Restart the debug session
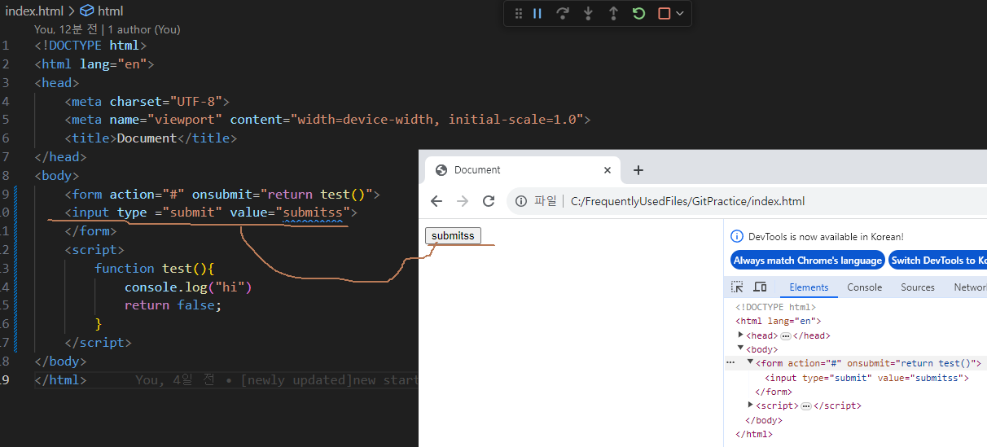This screenshot has width=987, height=447. tap(639, 13)
